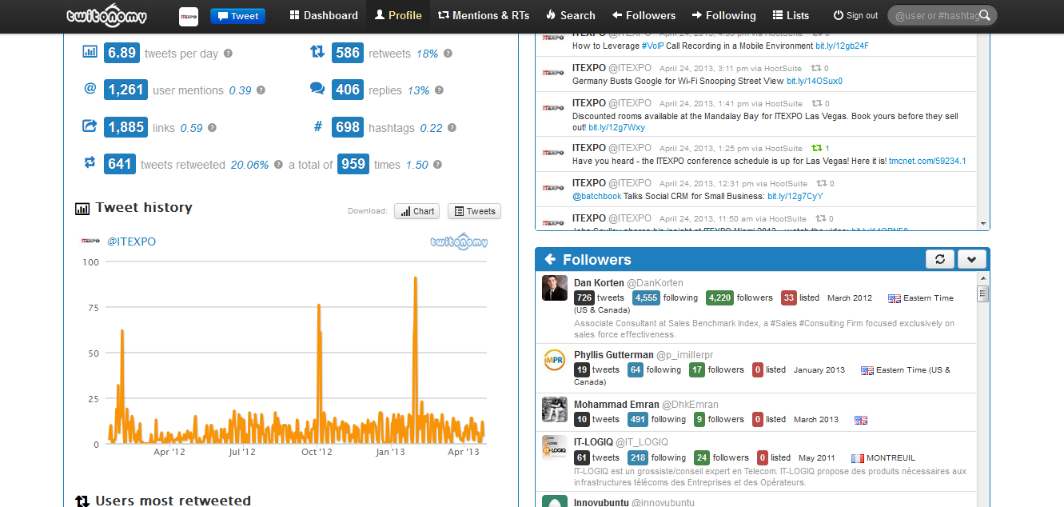The height and width of the screenshot is (507, 1064).
Task: Open the chevron dropdown in the Followers panel
Action: 972,259
